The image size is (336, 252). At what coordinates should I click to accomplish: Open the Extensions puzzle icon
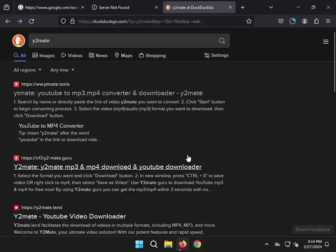point(316,21)
